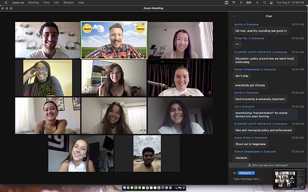Open Spotlight search magnifier icon

tap(264, 3)
